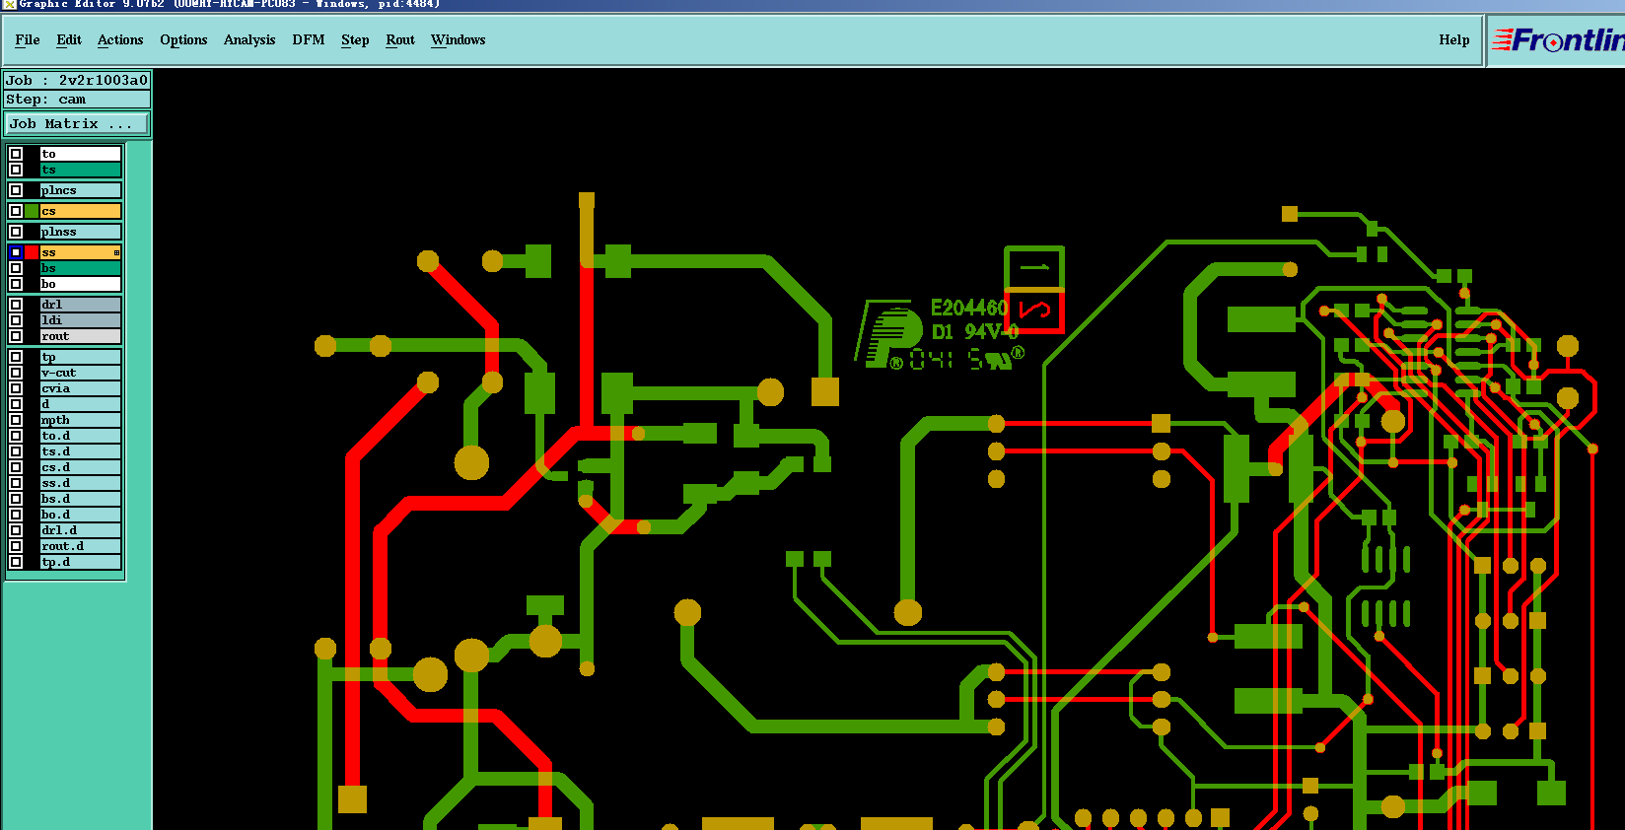The image size is (1625, 830).
Task: Select the 'cvia' layer name
Action: 80,388
